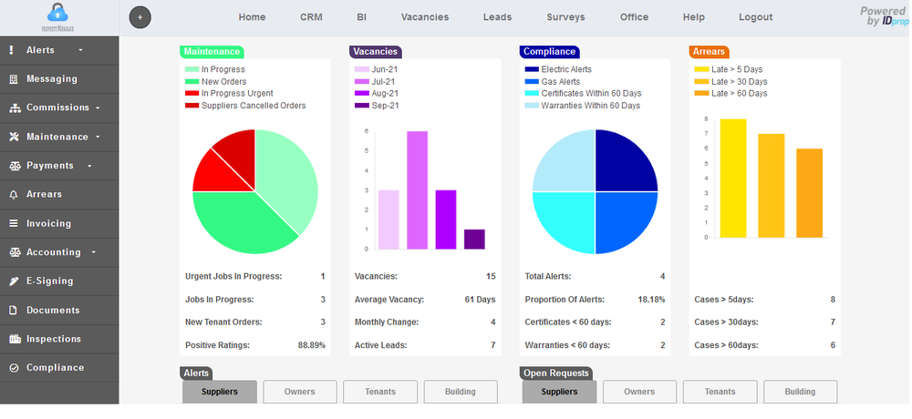Image resolution: width=912 pixels, height=419 pixels.
Task: Toggle Suppliers Cancelled Orders legend swatch
Action: coord(192,106)
